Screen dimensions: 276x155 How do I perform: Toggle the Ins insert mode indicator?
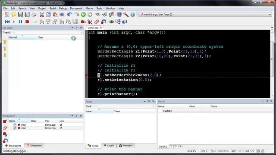247,151
